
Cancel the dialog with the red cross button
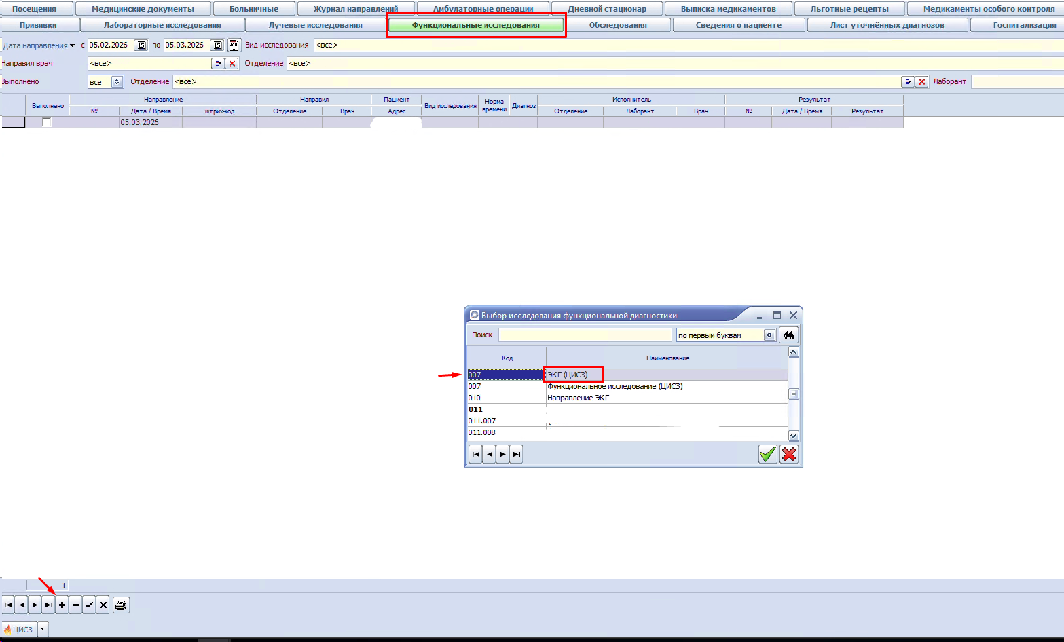[789, 454]
